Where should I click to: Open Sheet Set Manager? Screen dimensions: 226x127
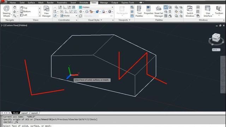(x=159, y=12)
